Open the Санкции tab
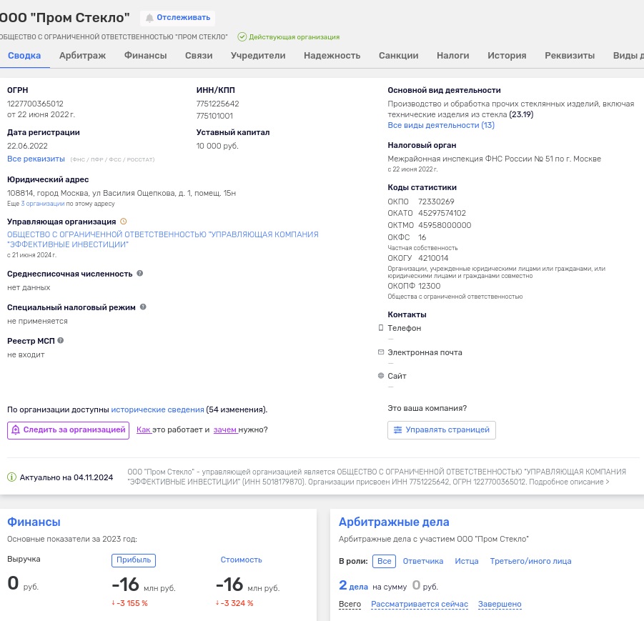Viewport: 644px width, 621px height. pos(398,56)
